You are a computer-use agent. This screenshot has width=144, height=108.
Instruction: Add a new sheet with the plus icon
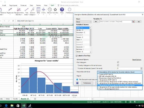[35, 99]
